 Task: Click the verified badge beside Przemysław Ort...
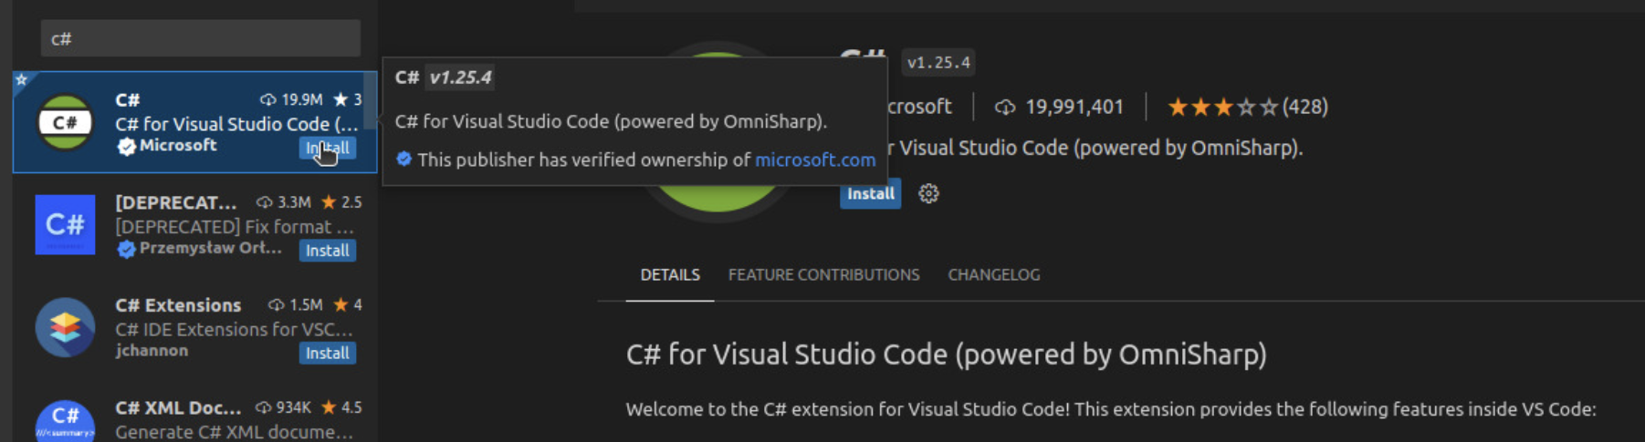coord(126,249)
